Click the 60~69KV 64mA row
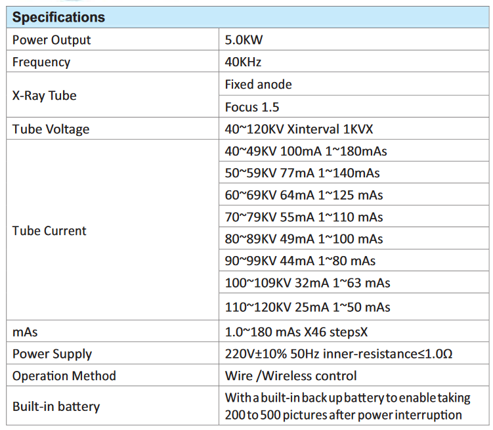This screenshot has width=493, height=430. [x=304, y=195]
